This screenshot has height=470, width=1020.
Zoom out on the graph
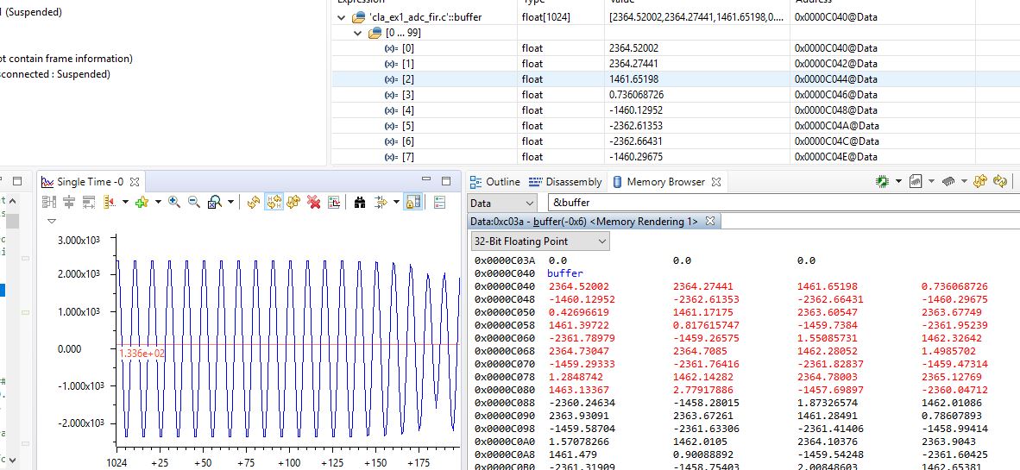tap(193, 202)
